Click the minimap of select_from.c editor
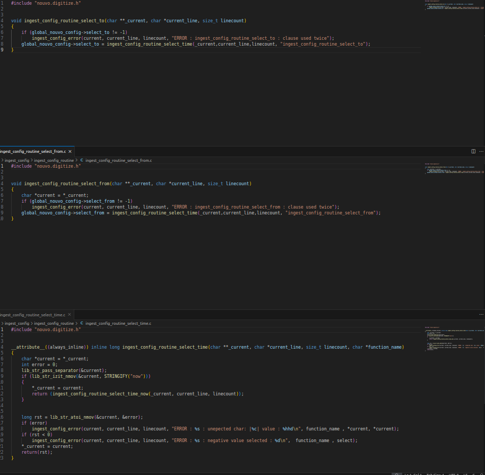Screen dimensions: 485x475 [454, 168]
